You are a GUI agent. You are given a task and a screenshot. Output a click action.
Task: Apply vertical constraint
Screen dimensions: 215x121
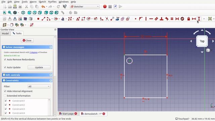(146, 19)
